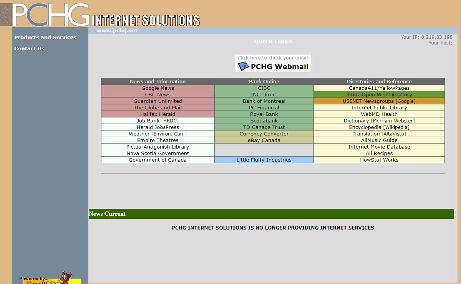
Task: Click the no longer providing services notice
Action: click(x=273, y=228)
